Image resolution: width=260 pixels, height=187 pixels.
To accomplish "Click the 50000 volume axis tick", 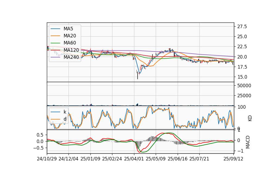I will point(244,86).
